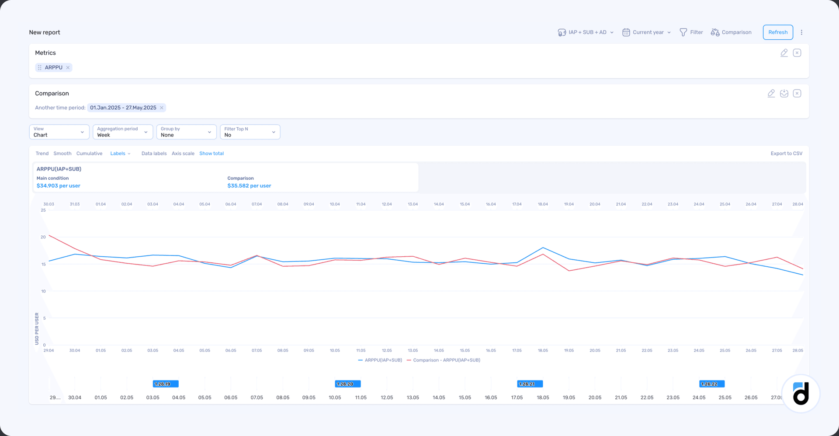Screen dimensions: 839x436
Task: Toggle the Cumulative chart option
Action: pos(89,153)
